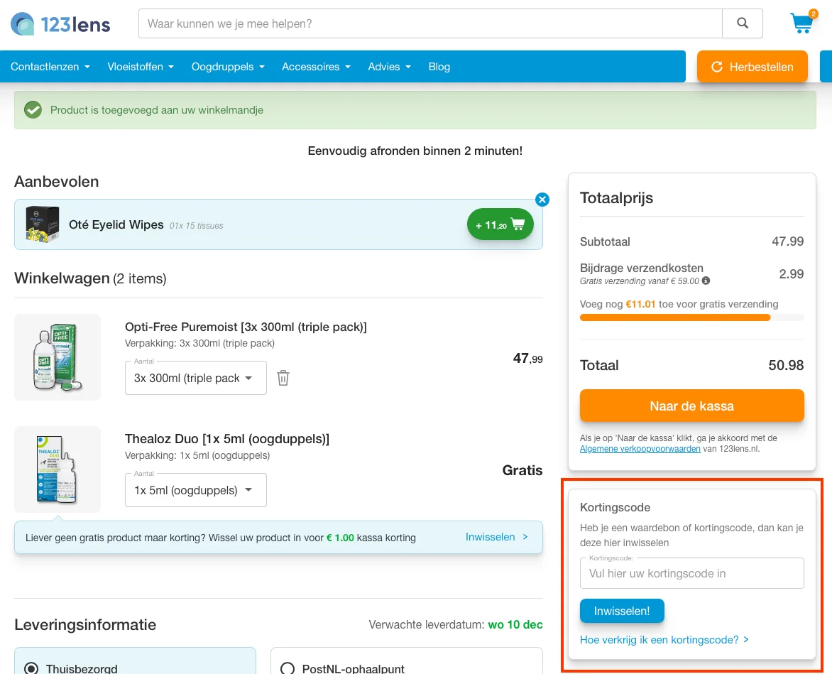Click the Opti-Free Puremoist product image
Screen dimensions: 832x674
pos(58,357)
